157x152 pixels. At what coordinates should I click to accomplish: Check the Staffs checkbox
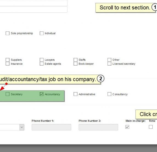click(x=75, y=60)
